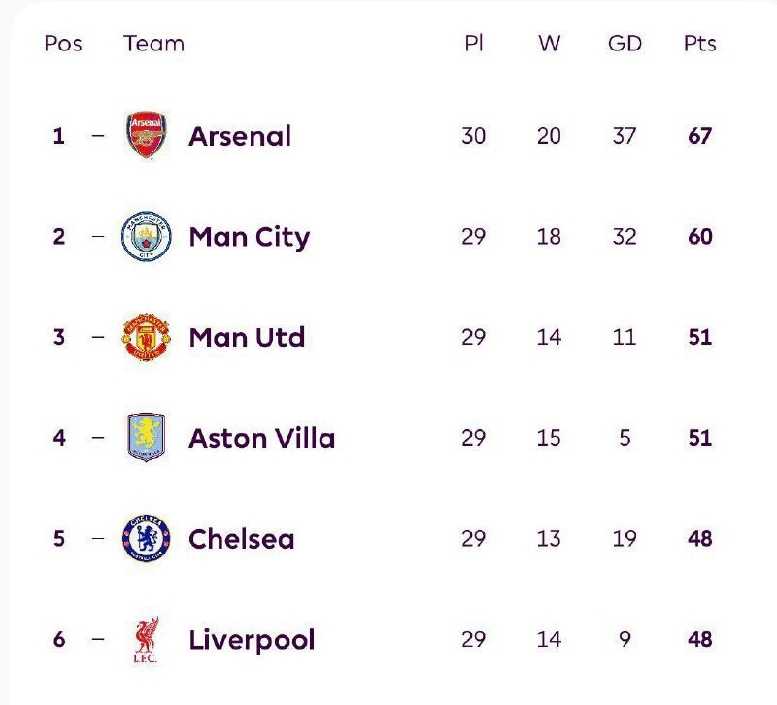Click the position change dash beside Liverpool
The width and height of the screenshot is (777, 705).
pyautogui.click(x=97, y=640)
